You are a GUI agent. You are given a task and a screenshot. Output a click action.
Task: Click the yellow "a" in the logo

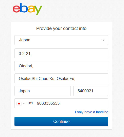pos(31,9)
